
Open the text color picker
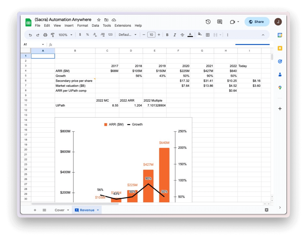point(190,35)
